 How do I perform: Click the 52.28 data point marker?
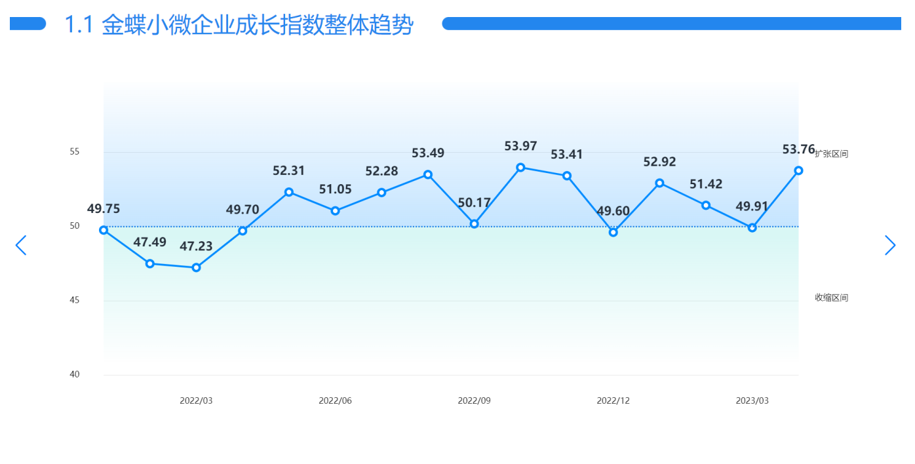(381, 193)
